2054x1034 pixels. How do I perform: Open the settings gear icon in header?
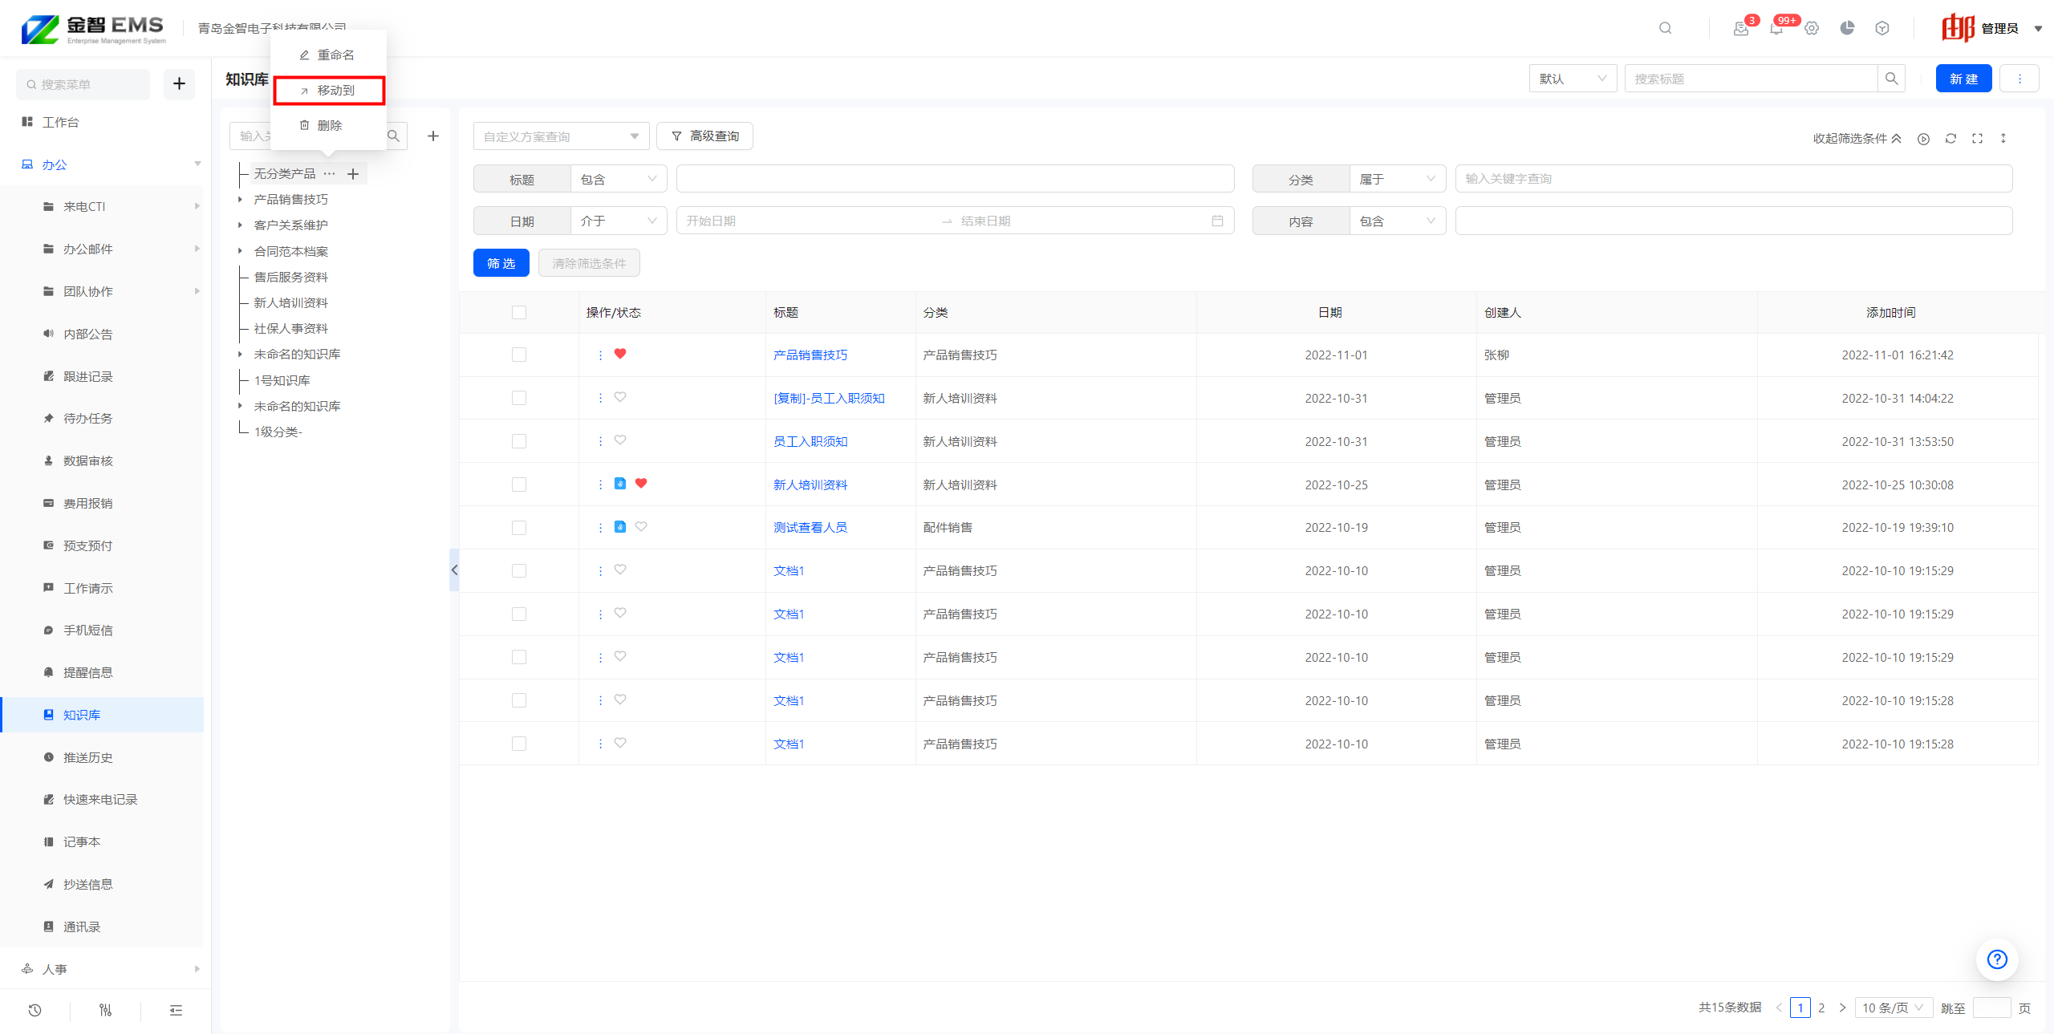click(1812, 28)
